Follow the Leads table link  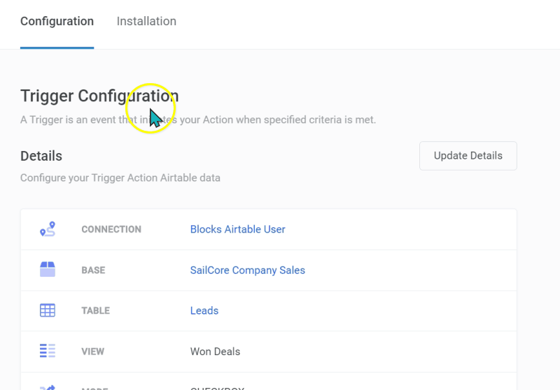coord(204,310)
